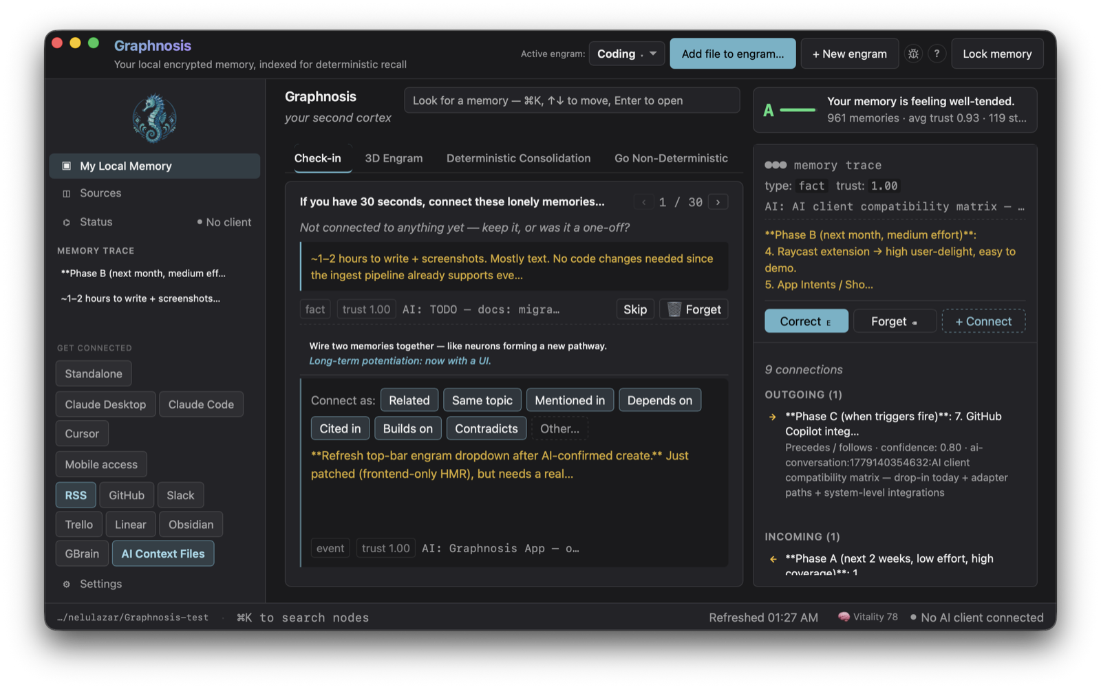Image resolution: width=1101 pixels, height=689 pixels.
Task: Click the + Connect dashed button
Action: coord(983,321)
